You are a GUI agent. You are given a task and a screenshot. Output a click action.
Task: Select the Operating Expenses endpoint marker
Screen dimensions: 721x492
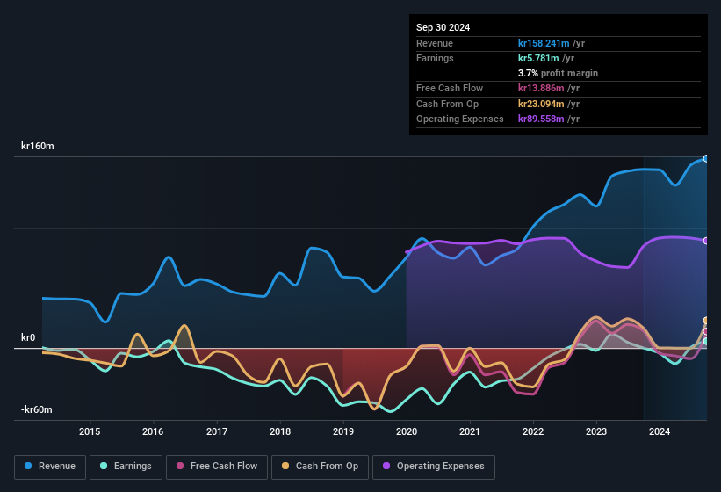706,241
